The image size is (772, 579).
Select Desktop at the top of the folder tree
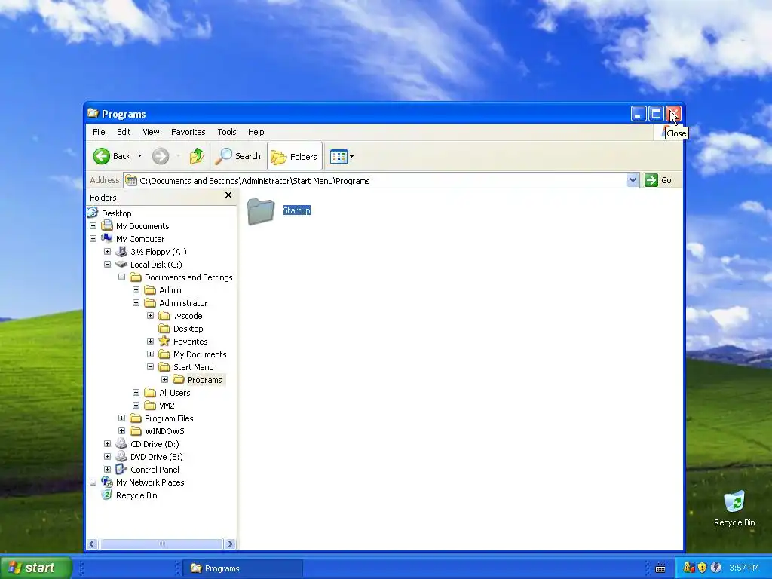click(117, 213)
